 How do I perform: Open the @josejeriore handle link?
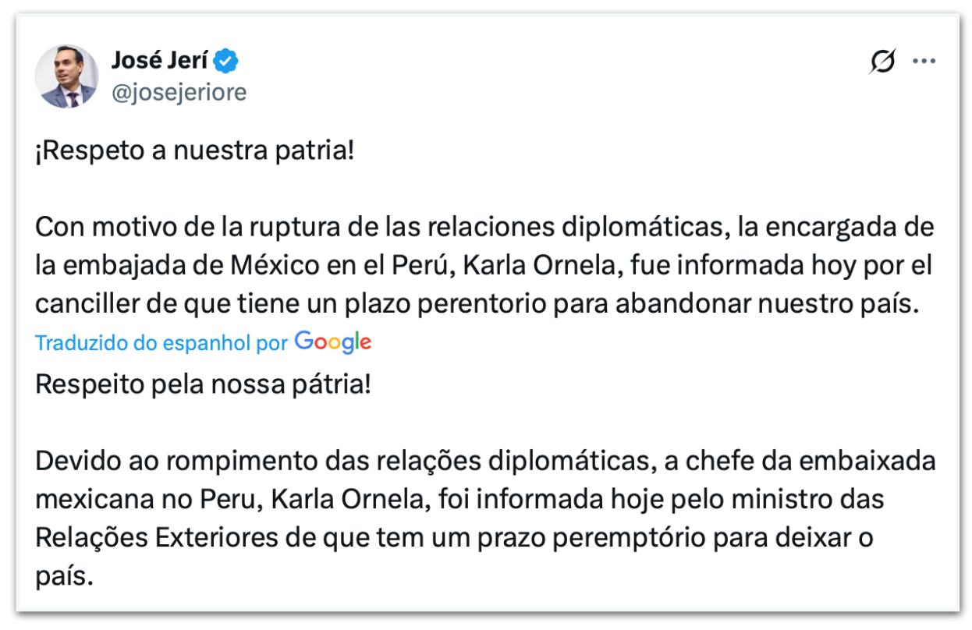(179, 93)
